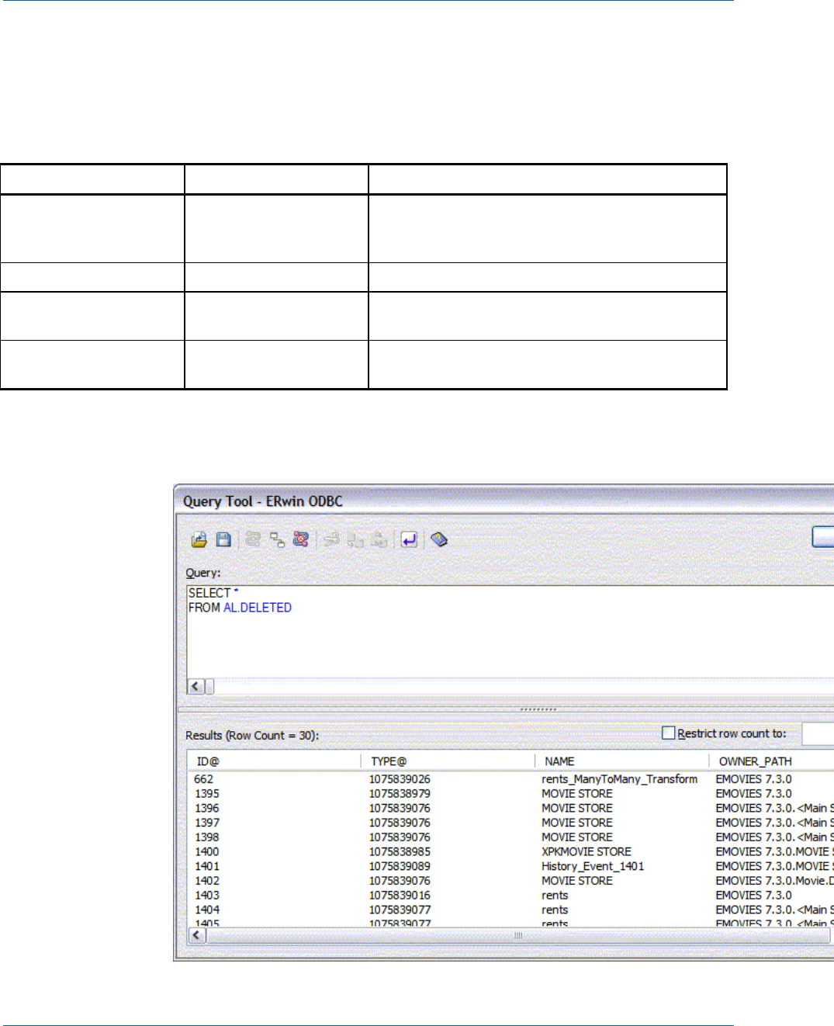Select the row with ID 1398

(512, 837)
